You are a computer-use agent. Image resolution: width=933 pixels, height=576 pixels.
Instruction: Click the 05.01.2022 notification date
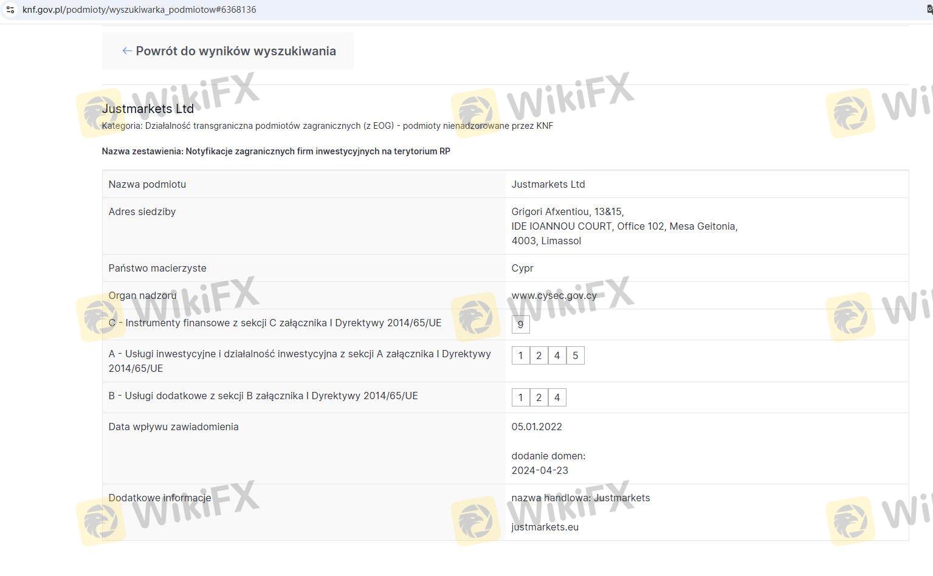point(536,427)
